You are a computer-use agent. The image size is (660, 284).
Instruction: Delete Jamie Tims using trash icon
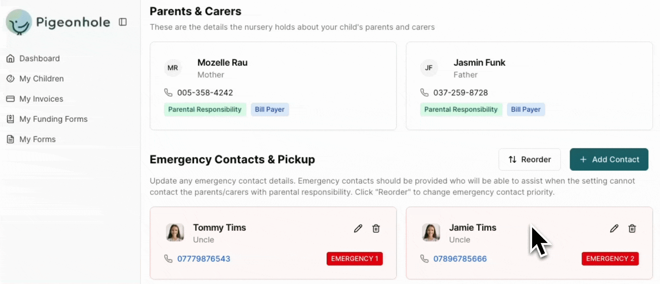[632, 228]
